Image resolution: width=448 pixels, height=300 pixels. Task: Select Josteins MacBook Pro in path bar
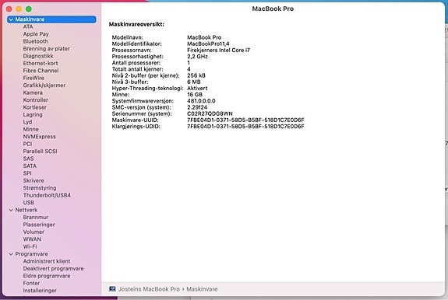(149, 289)
